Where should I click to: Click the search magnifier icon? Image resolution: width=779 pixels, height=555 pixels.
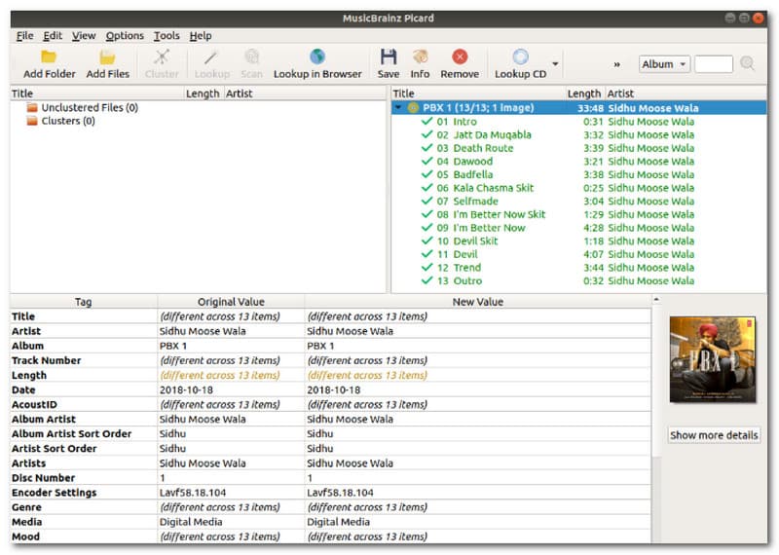747,63
